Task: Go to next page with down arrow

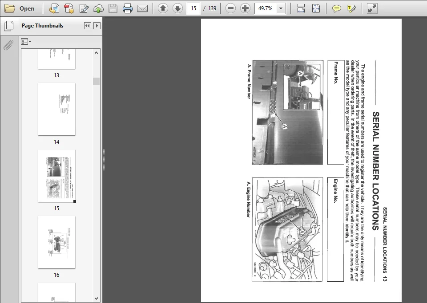Action: (x=177, y=8)
